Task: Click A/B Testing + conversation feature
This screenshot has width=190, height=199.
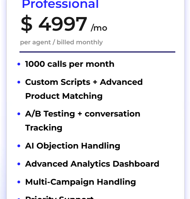Action: point(83,114)
